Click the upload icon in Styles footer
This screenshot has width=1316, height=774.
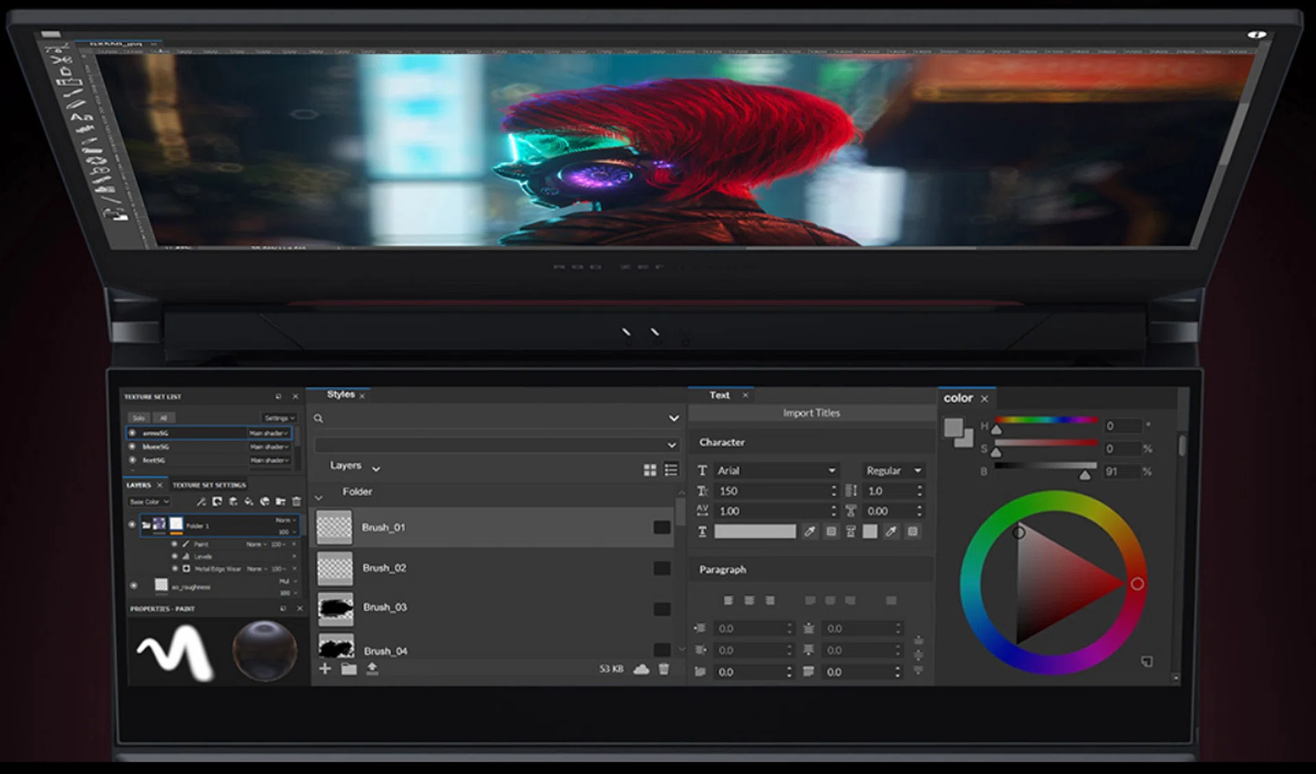click(372, 669)
